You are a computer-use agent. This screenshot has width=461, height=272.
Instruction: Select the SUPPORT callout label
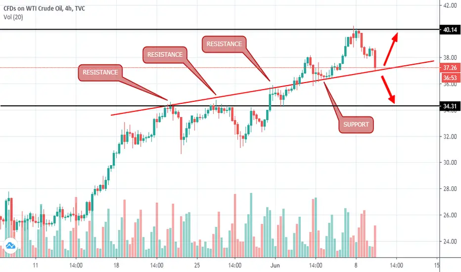click(356, 125)
